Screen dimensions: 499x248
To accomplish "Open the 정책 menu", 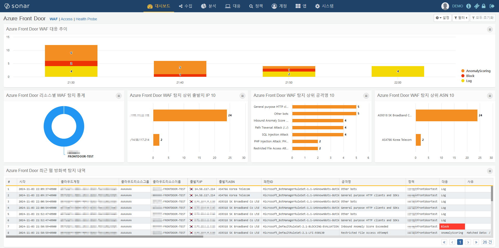I will (x=256, y=6).
